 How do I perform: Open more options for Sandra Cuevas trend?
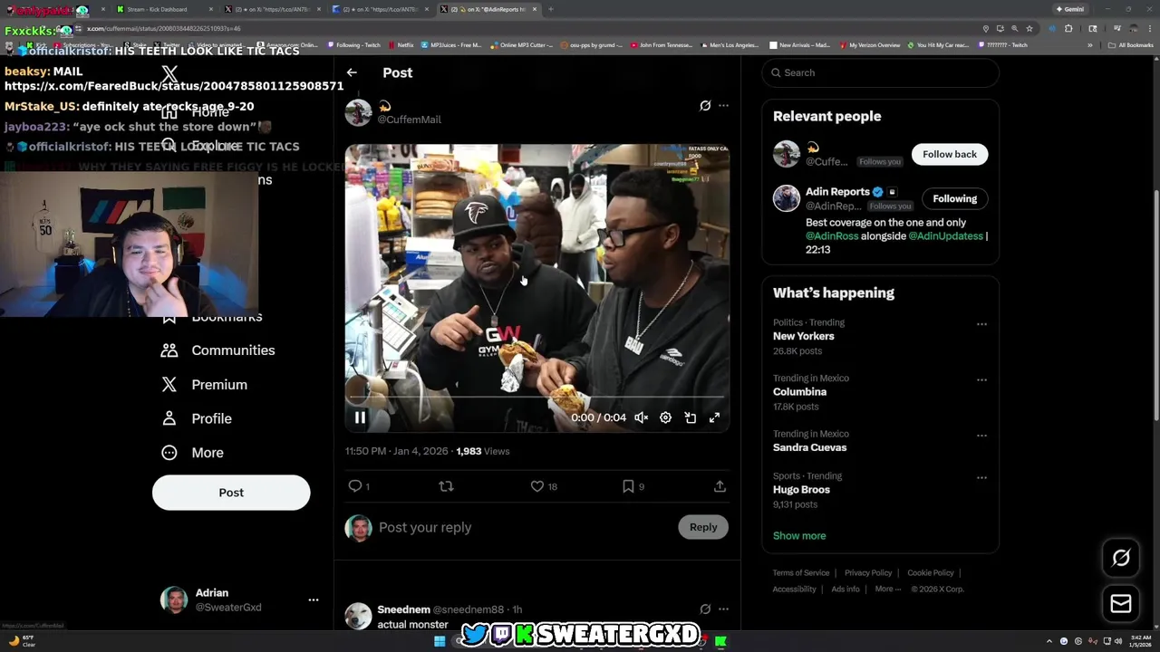click(981, 436)
